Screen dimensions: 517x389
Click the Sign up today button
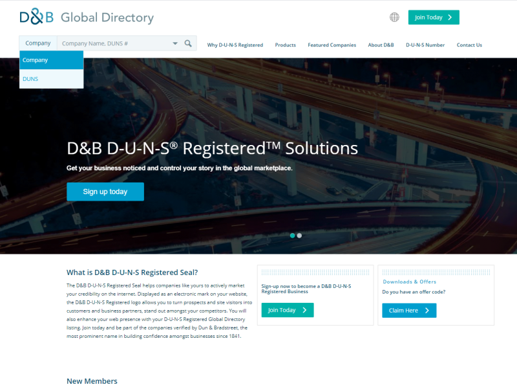[x=105, y=192]
